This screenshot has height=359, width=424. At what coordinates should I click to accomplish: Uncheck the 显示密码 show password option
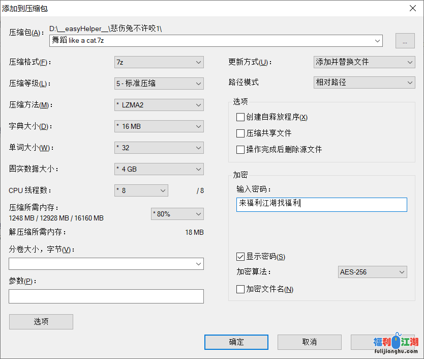(240, 257)
